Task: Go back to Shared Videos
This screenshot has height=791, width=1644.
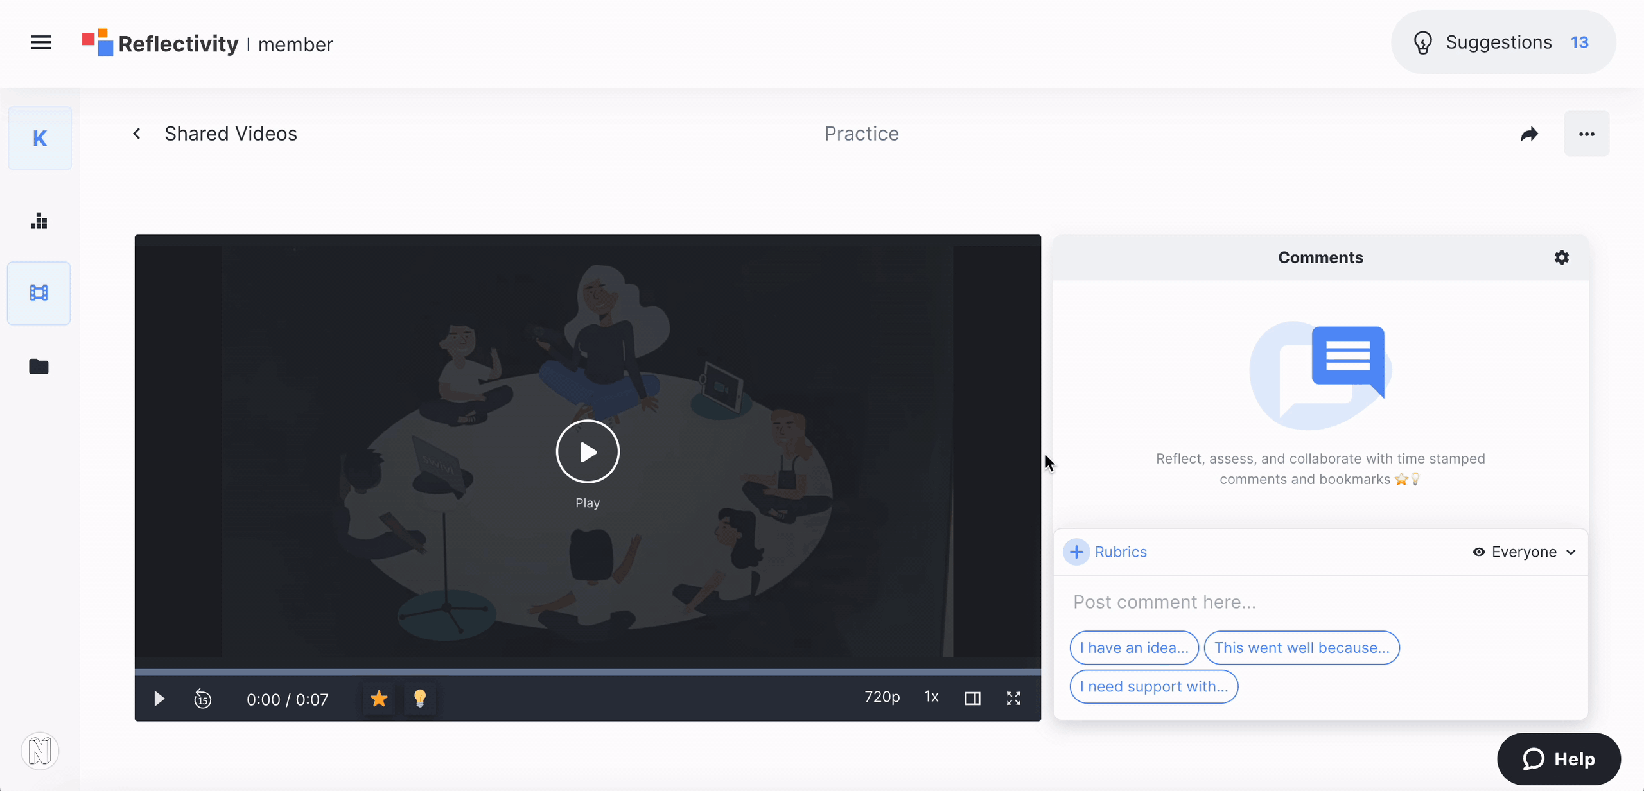Action: click(137, 134)
